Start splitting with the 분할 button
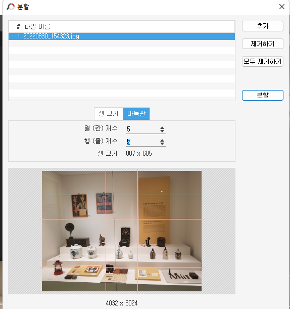290x309 pixels. pos(262,96)
